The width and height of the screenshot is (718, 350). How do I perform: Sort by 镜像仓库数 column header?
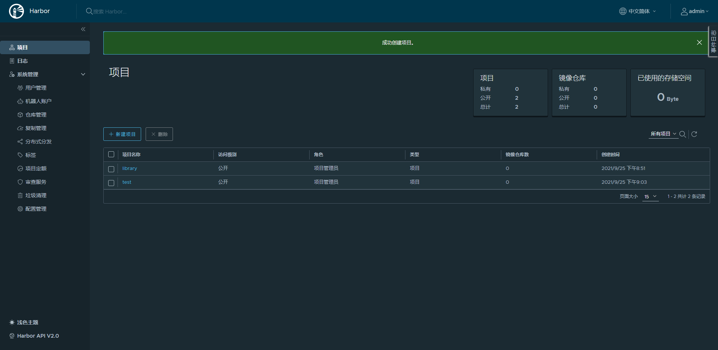517,155
